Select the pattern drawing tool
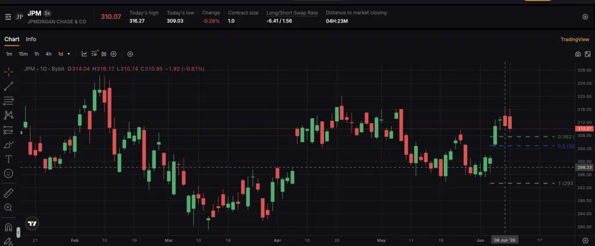The image size is (595, 246). [8, 115]
